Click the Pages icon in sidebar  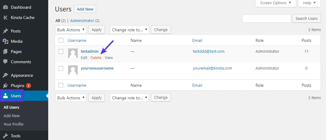pos(5,51)
